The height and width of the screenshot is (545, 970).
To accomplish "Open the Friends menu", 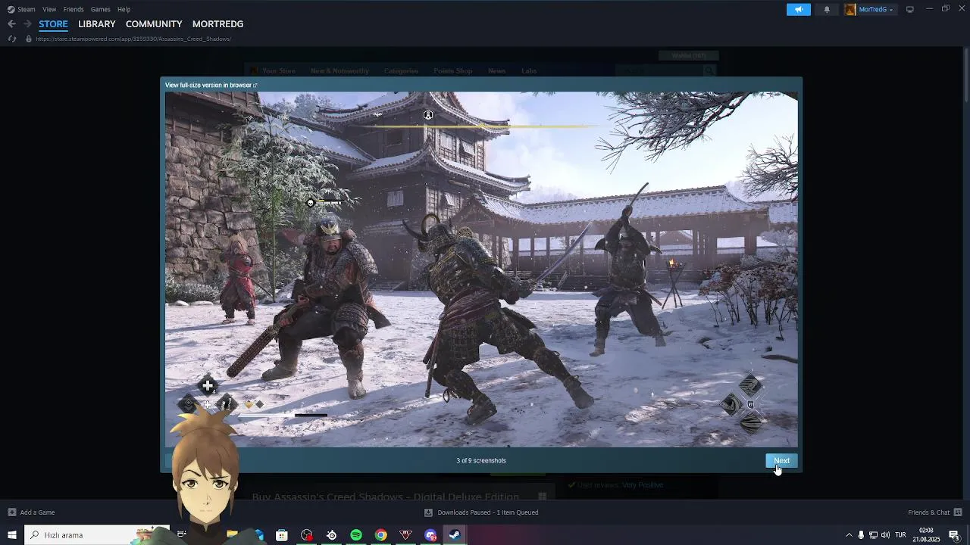I will pyautogui.click(x=74, y=9).
